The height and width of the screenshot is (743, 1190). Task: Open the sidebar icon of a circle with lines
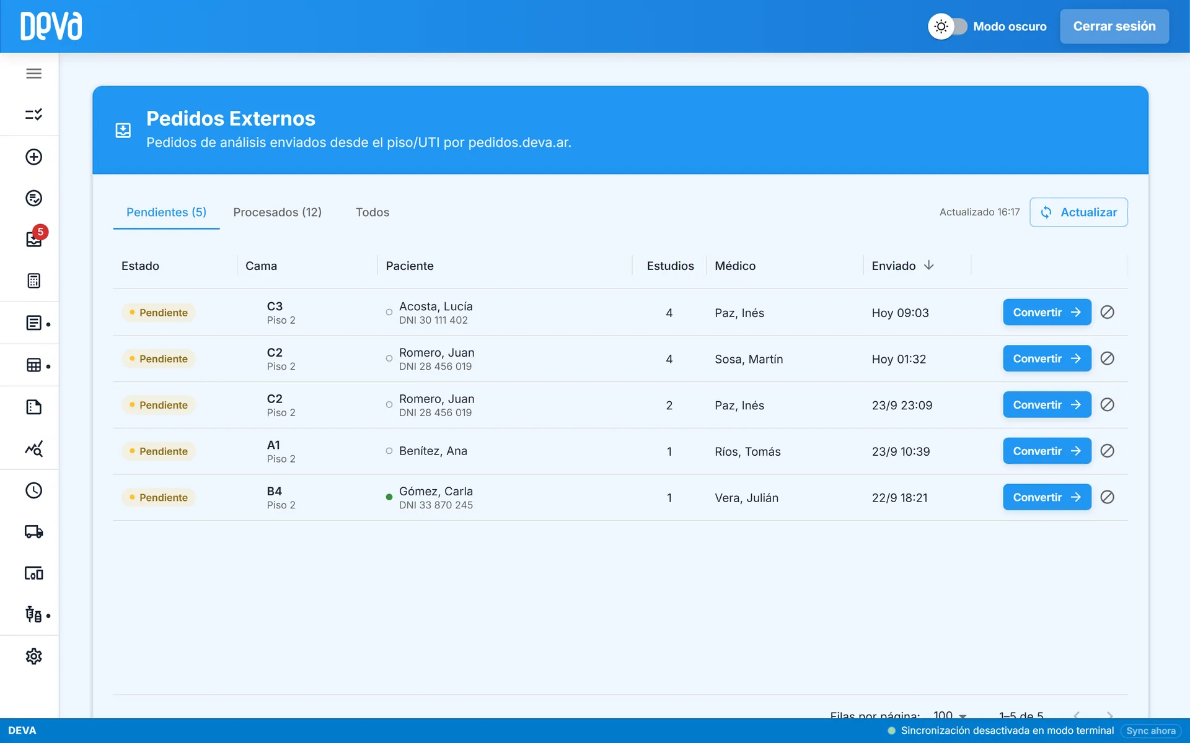click(33, 198)
